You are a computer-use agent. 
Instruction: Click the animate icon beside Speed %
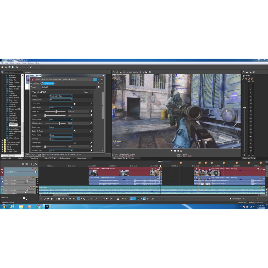pos(91,111)
